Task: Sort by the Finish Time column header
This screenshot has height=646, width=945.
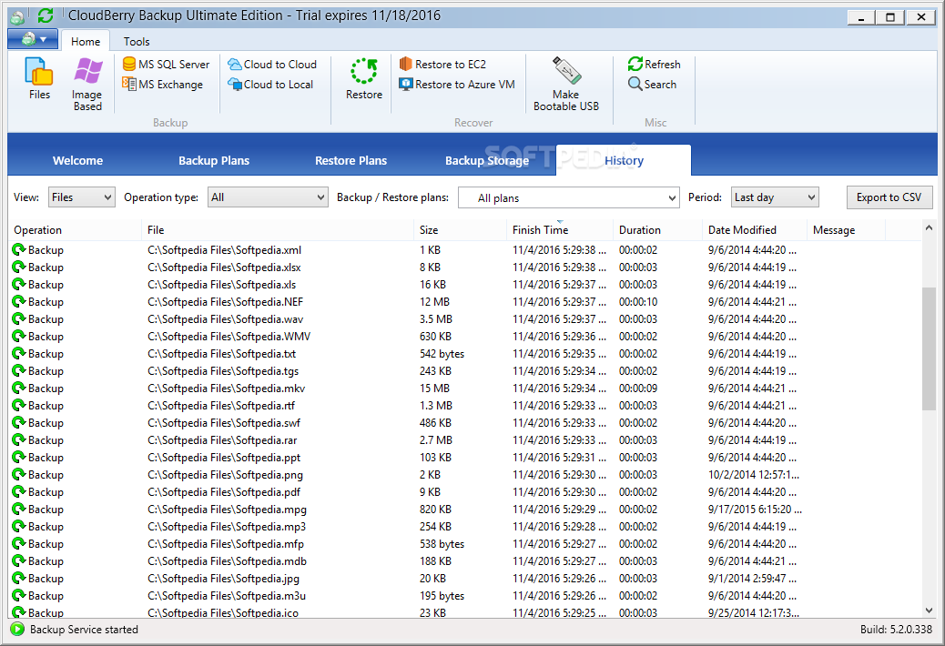Action: click(559, 230)
